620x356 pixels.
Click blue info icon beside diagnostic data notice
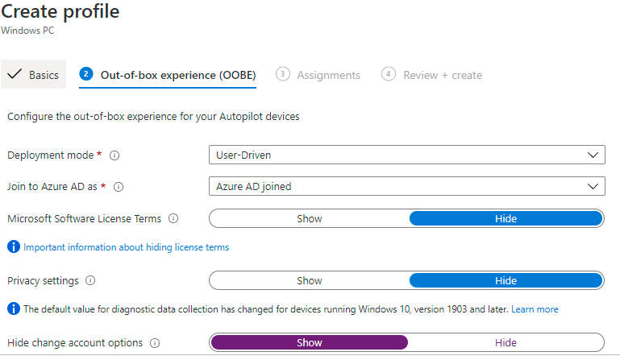point(14,308)
